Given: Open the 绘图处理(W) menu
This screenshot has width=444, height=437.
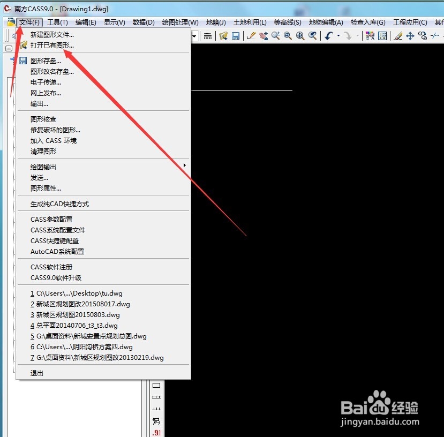Looking at the screenshot, I should click(180, 22).
